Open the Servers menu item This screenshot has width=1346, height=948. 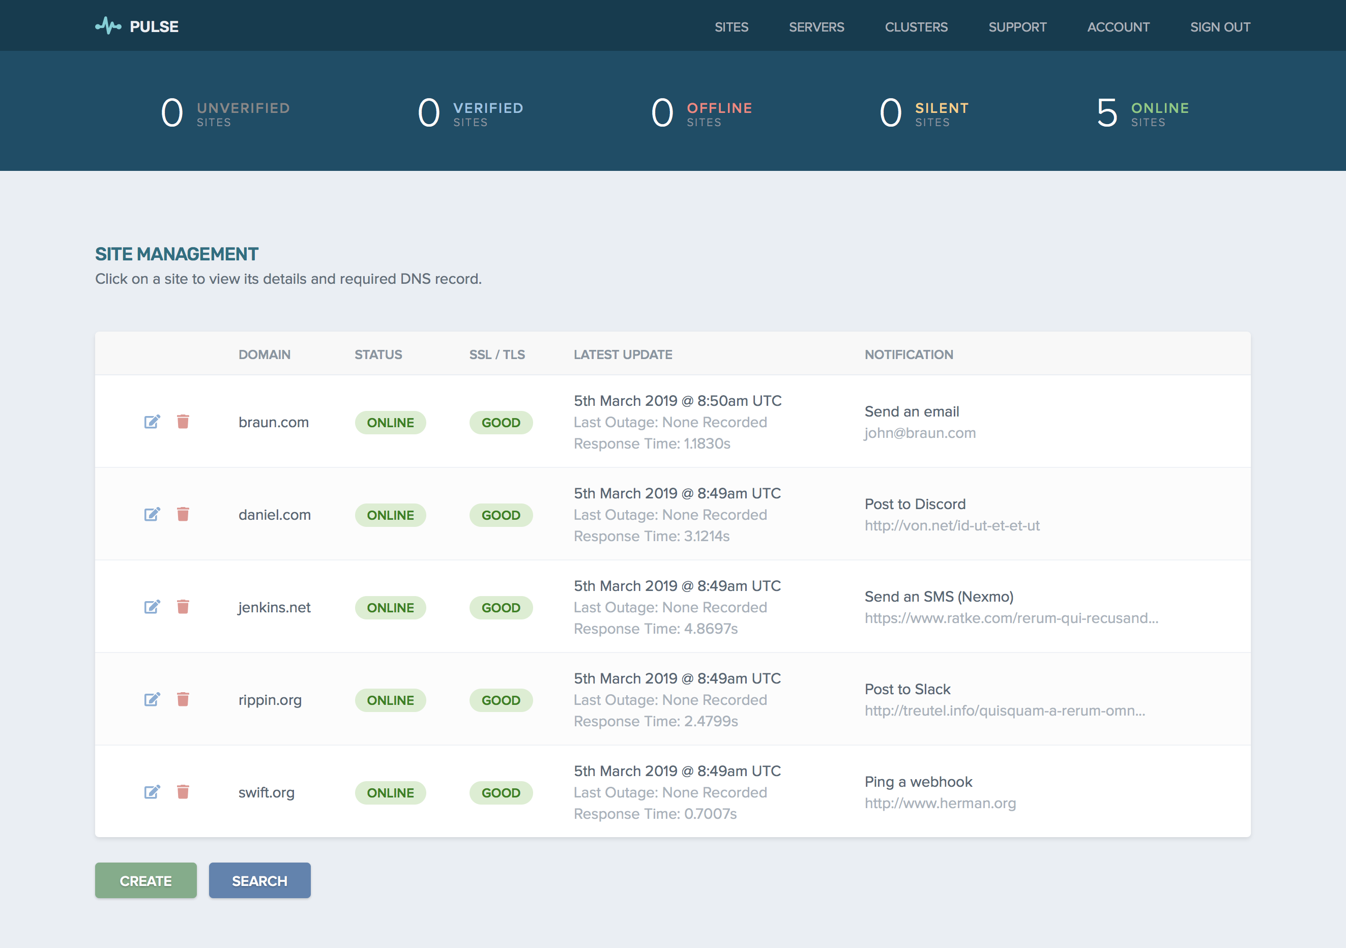[816, 27]
